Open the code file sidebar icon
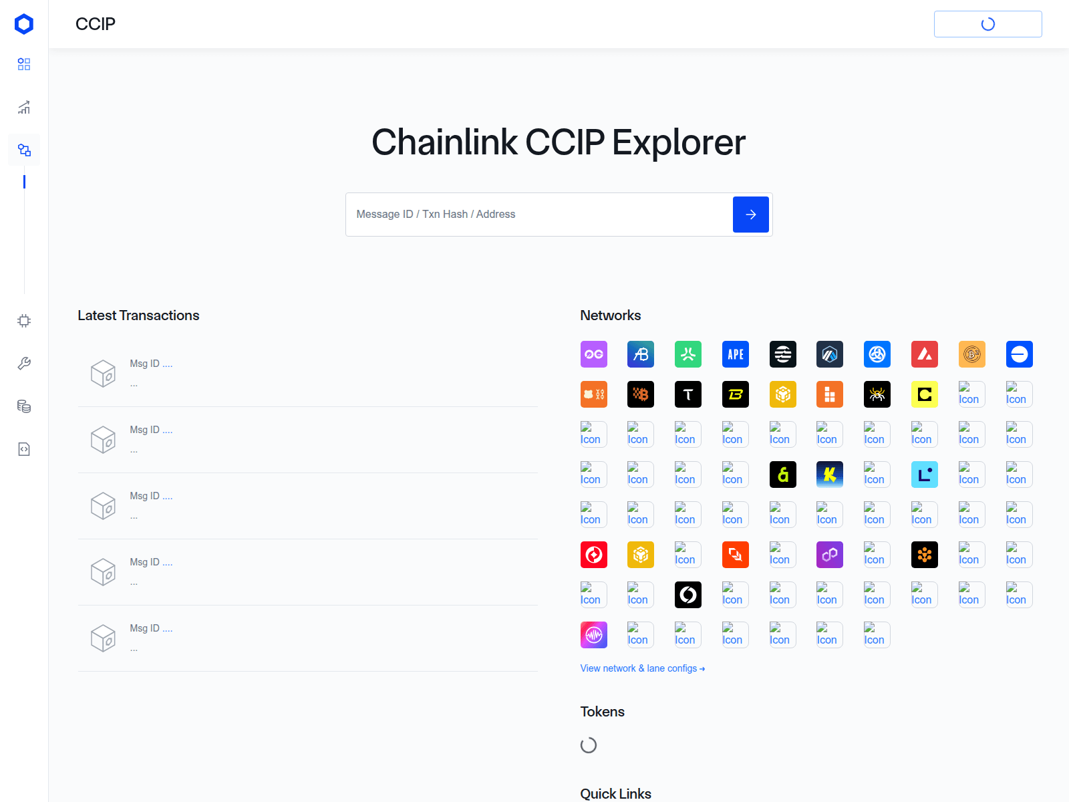 tap(24, 449)
